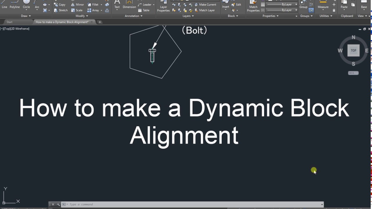
Task: Apply the Fillet command
Action: click(x=93, y=5)
